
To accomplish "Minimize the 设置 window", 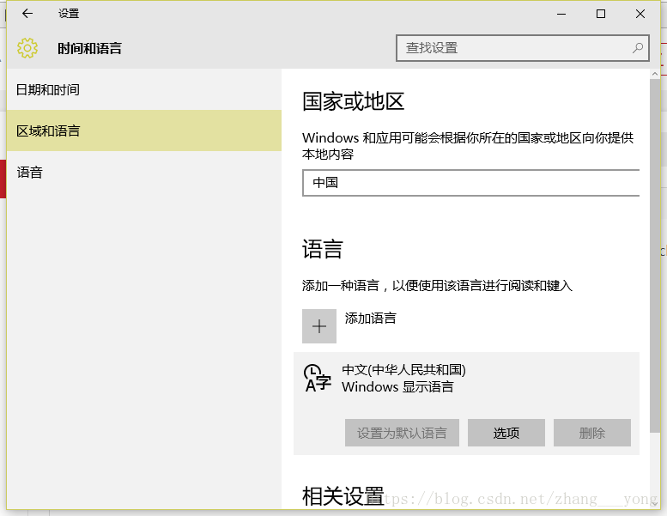I will click(x=561, y=14).
